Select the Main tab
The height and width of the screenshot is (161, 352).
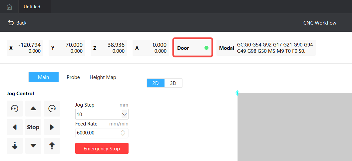tap(44, 77)
